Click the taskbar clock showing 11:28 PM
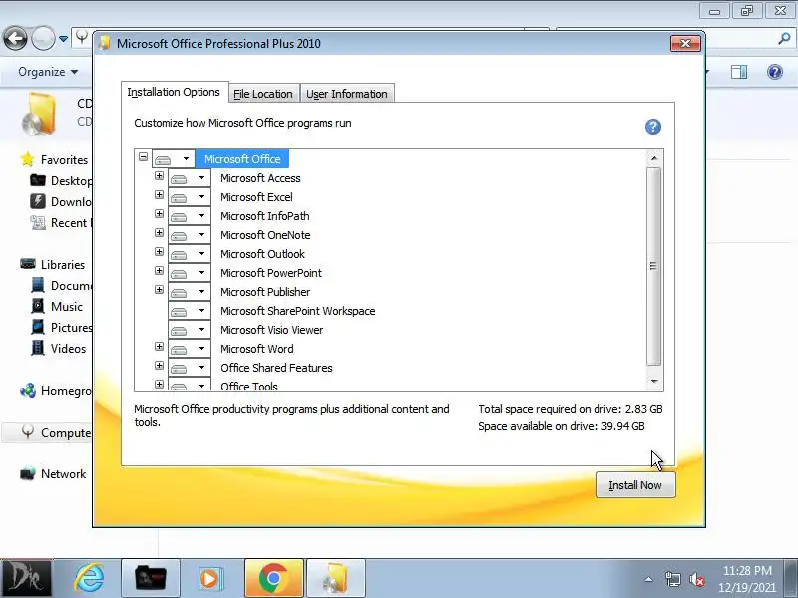The width and height of the screenshot is (798, 598). 746,579
